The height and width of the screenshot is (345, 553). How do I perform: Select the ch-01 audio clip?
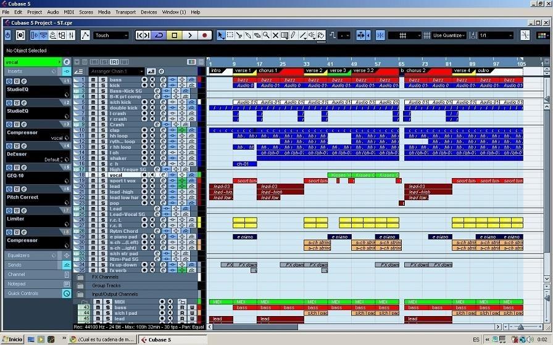(245, 164)
